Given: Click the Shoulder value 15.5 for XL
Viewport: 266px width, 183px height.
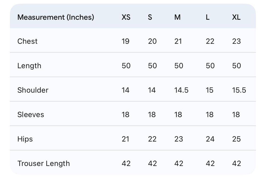Looking at the screenshot, I should coord(239,90).
